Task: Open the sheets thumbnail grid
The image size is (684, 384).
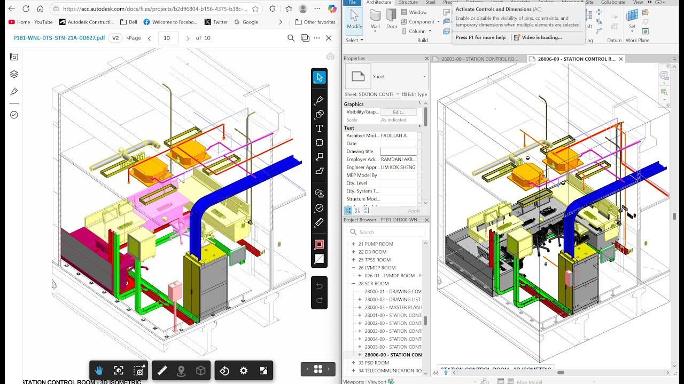Action: coord(318,369)
